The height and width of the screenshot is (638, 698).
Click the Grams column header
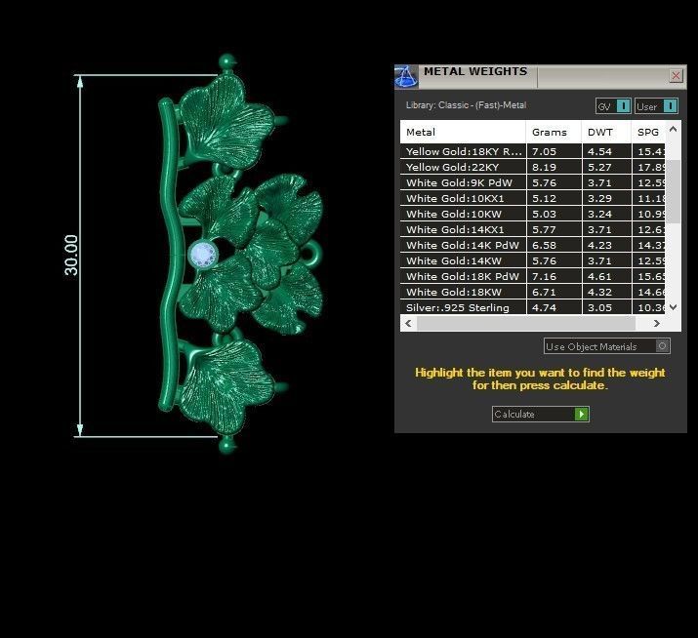[554, 132]
